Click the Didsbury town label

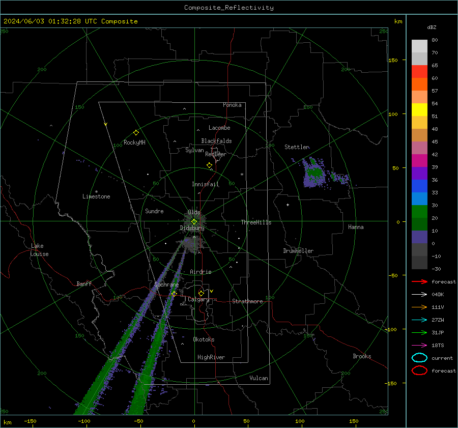pos(192,228)
